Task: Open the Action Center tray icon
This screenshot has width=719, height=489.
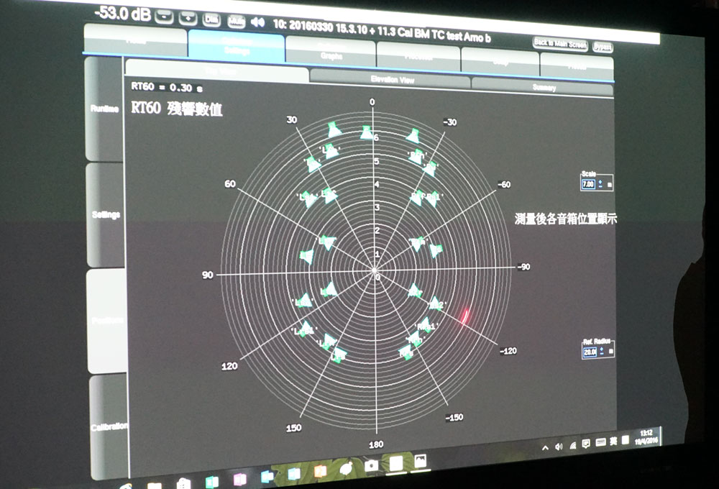Action: pos(586,444)
